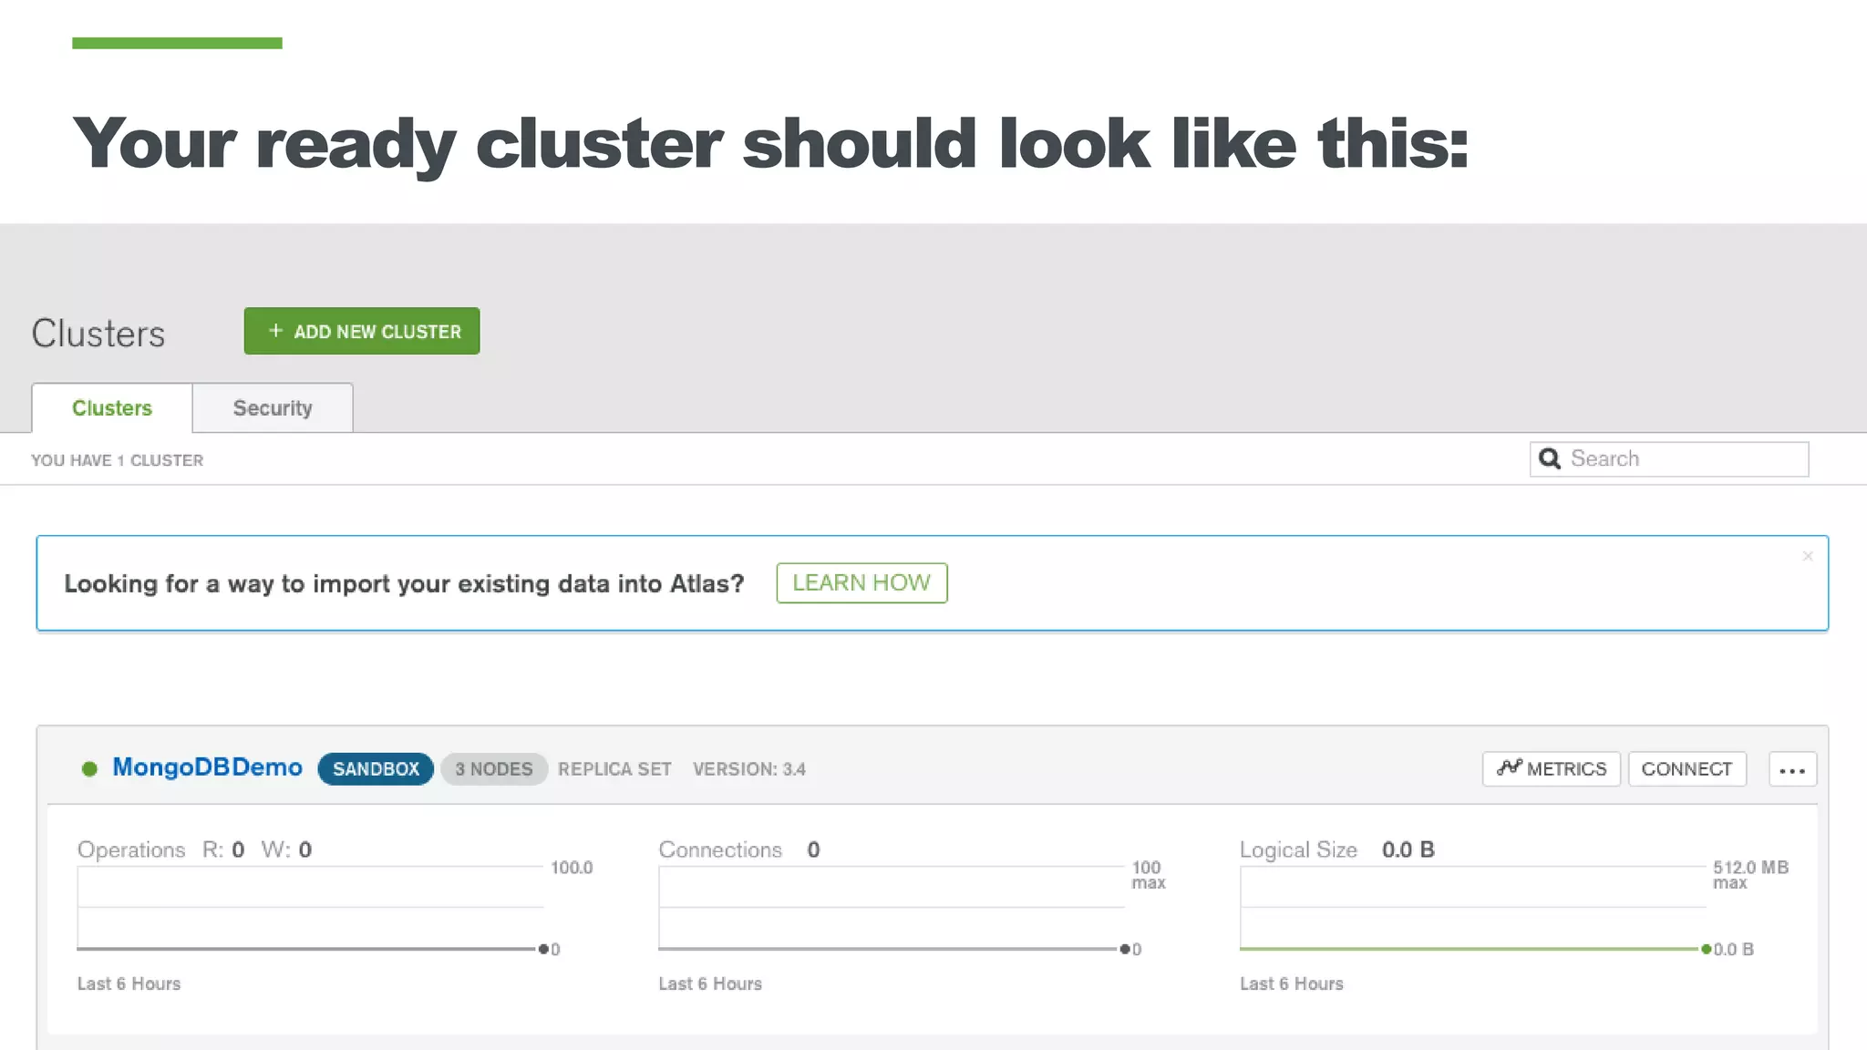
Task: Switch to the Clusters tab
Action: [x=112, y=407]
